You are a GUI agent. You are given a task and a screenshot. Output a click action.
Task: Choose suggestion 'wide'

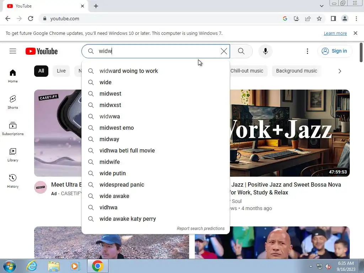[x=156, y=82]
